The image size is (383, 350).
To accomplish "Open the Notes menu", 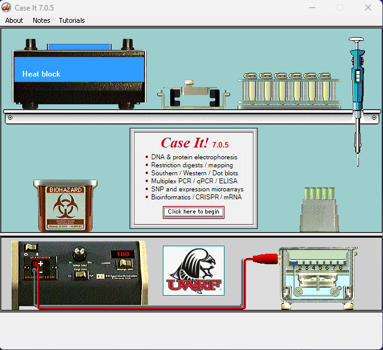I will pos(41,20).
